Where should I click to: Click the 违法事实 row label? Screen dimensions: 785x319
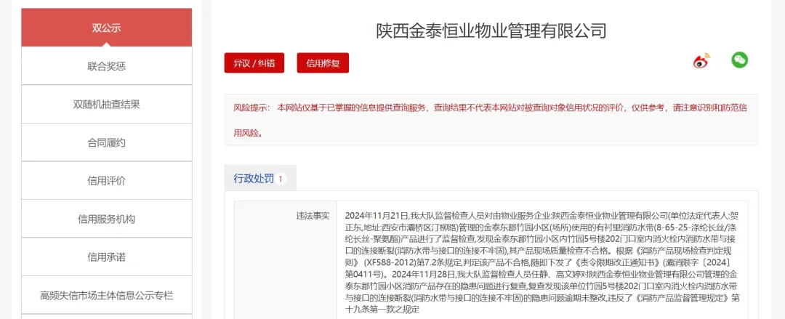[x=313, y=216]
